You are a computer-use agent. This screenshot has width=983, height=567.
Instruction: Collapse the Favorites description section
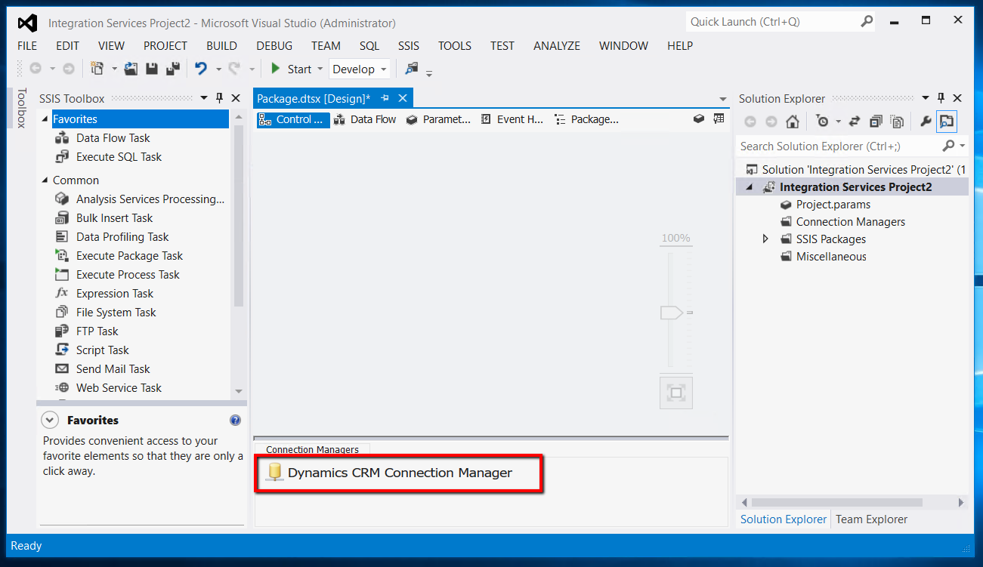pos(49,420)
